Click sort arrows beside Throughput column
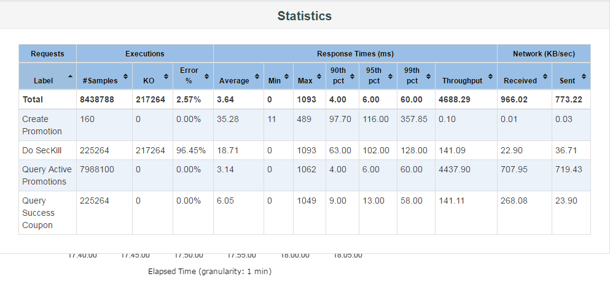The image size is (610, 298). 490,76
